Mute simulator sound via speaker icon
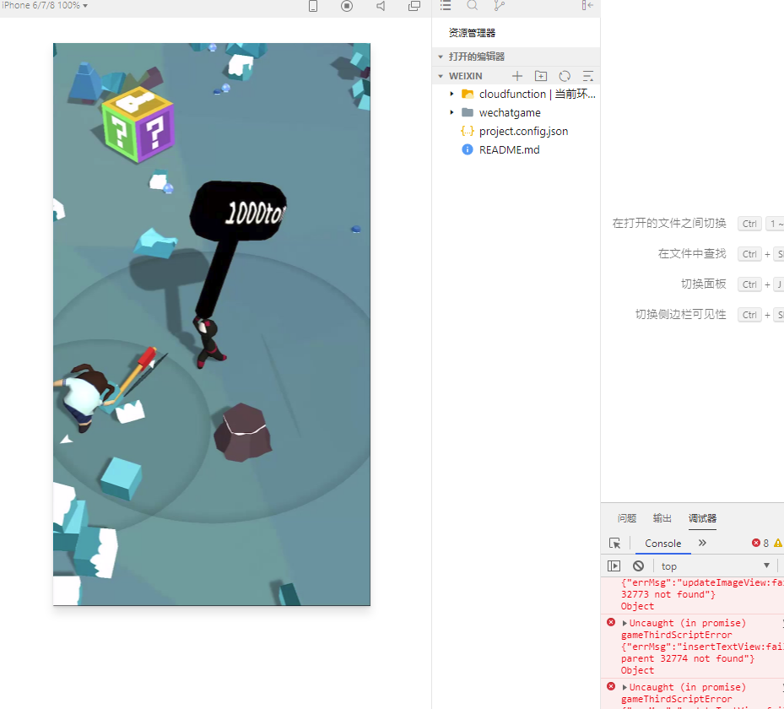 point(381,6)
